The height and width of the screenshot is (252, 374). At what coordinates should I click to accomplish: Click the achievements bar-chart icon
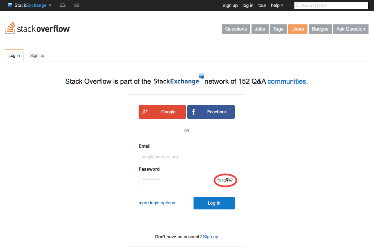pos(76,5)
